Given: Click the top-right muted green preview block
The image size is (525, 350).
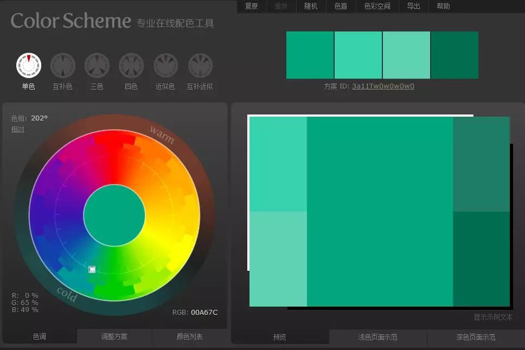Looking at the screenshot, I should point(482,164).
